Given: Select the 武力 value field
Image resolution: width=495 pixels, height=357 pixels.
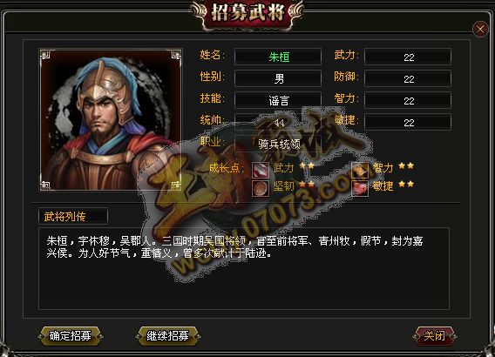Looking at the screenshot, I should click(x=408, y=57).
